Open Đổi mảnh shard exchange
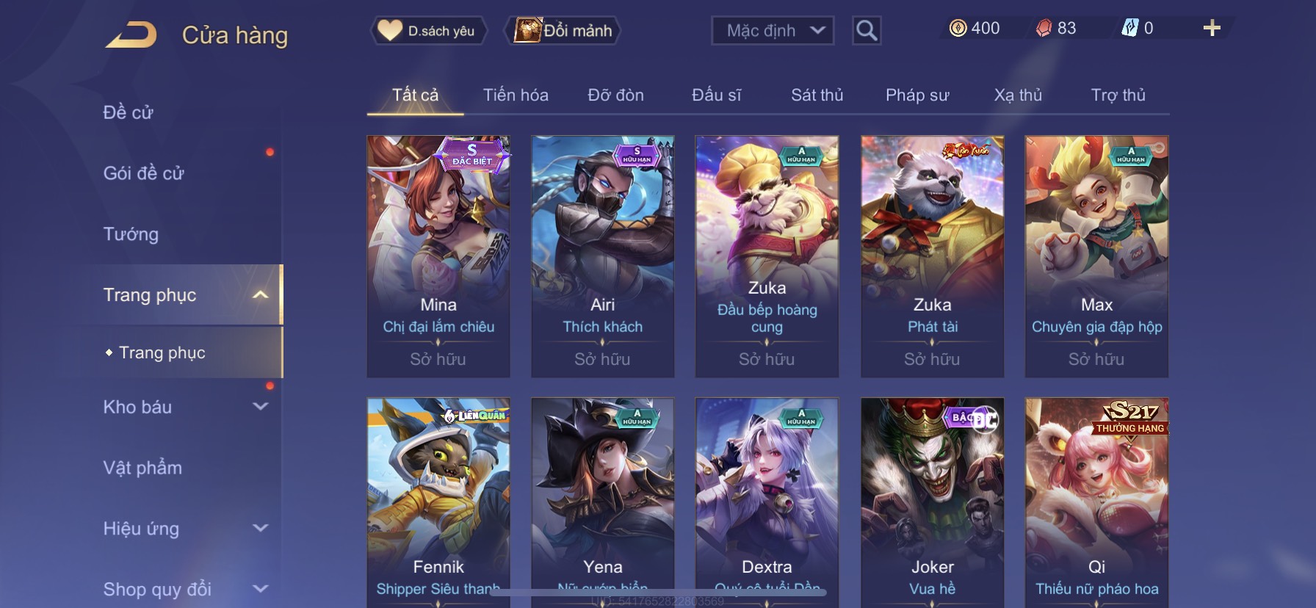 [563, 31]
